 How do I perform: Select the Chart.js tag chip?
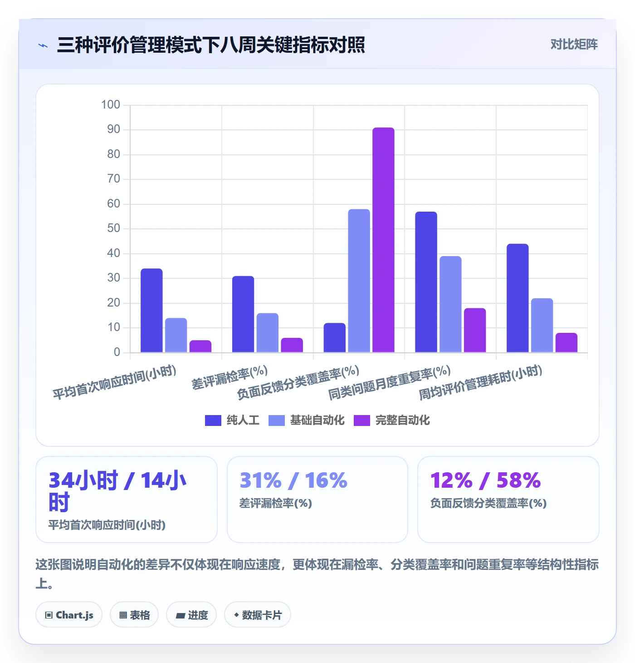(x=69, y=615)
